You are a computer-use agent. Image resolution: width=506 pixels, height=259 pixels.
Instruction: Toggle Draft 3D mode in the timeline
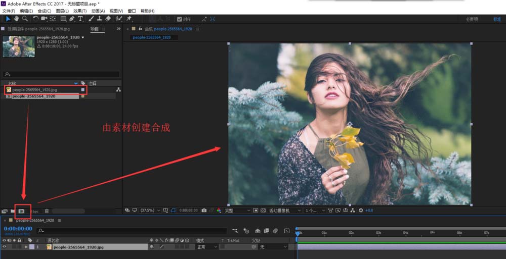[246, 231]
